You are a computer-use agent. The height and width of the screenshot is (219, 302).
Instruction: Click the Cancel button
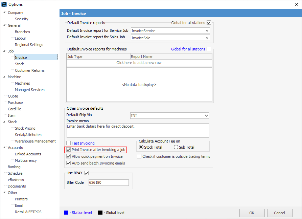click(279, 213)
